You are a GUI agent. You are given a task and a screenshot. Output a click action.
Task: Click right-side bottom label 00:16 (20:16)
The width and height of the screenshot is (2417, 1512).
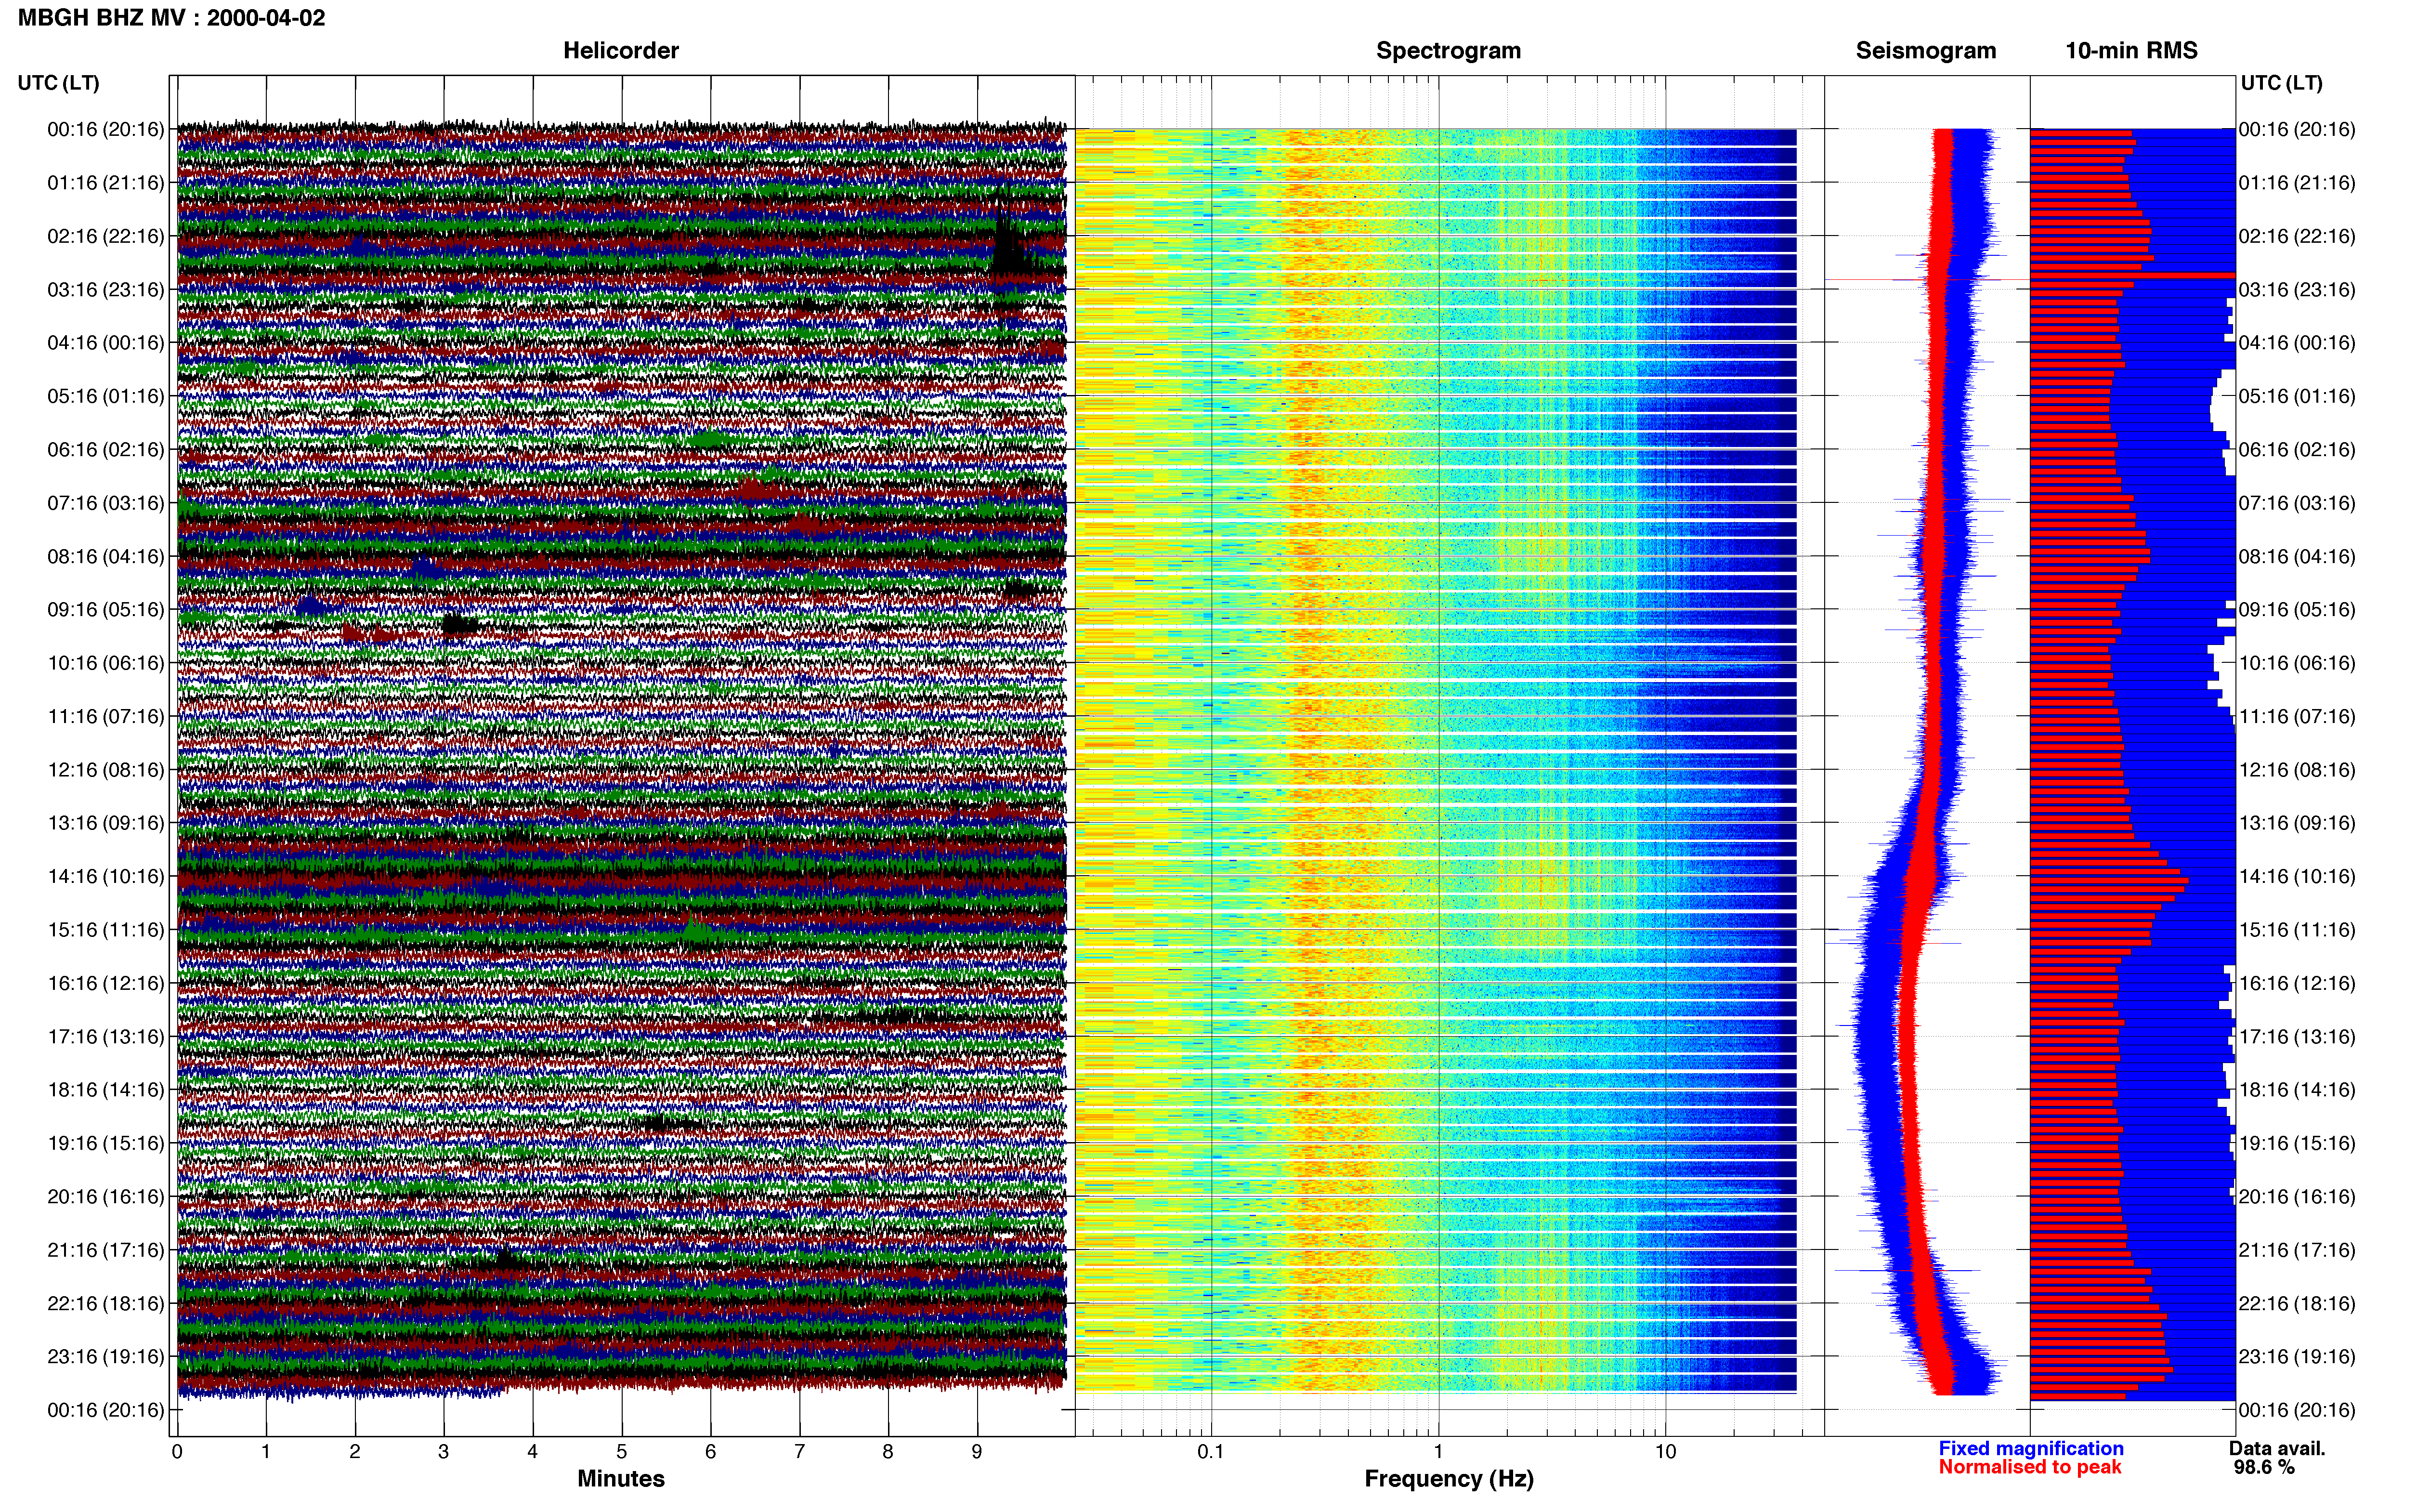[2297, 1410]
